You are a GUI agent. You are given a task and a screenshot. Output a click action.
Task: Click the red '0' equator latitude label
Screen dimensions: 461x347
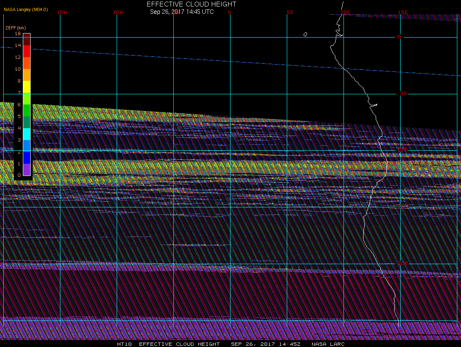pyautogui.click(x=399, y=37)
